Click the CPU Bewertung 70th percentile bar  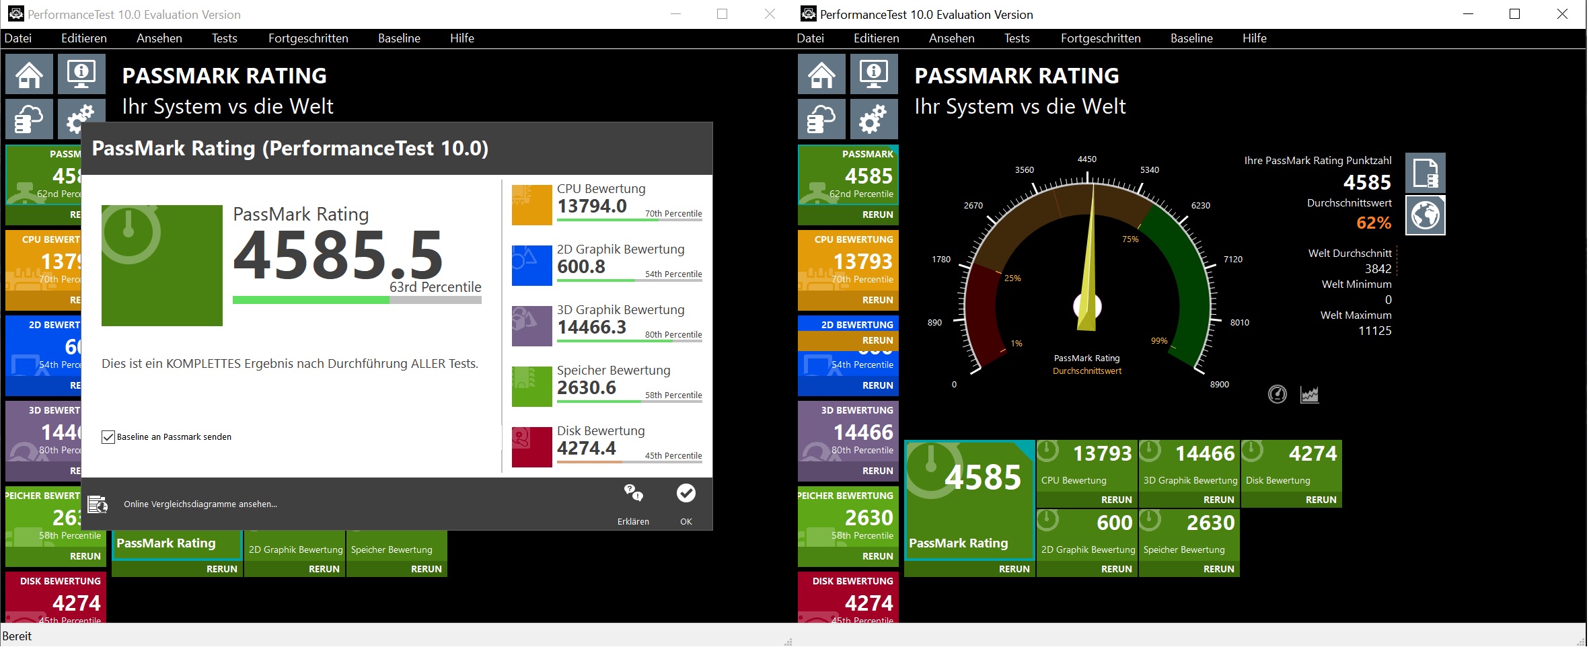tap(630, 220)
